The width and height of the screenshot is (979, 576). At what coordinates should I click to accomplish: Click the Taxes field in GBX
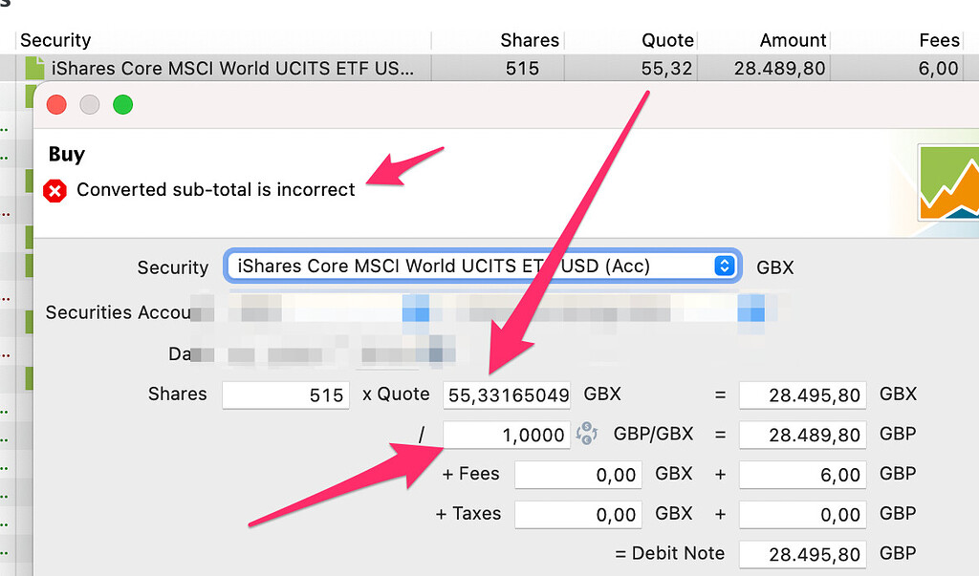[577, 514]
